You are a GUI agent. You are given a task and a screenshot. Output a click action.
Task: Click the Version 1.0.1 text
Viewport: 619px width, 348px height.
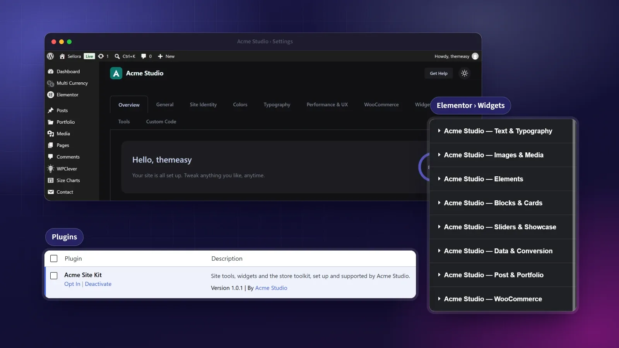(227, 288)
